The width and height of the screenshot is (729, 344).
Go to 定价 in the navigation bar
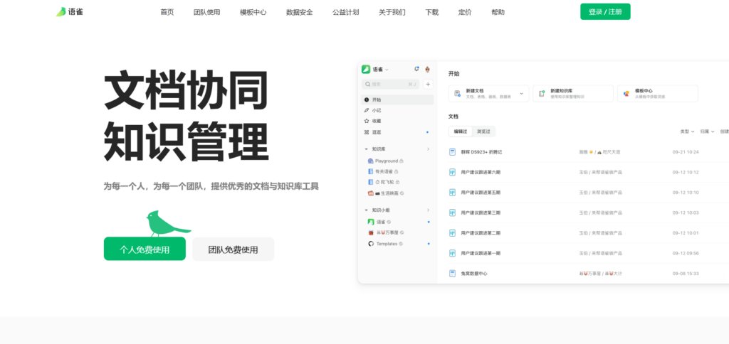click(x=464, y=12)
